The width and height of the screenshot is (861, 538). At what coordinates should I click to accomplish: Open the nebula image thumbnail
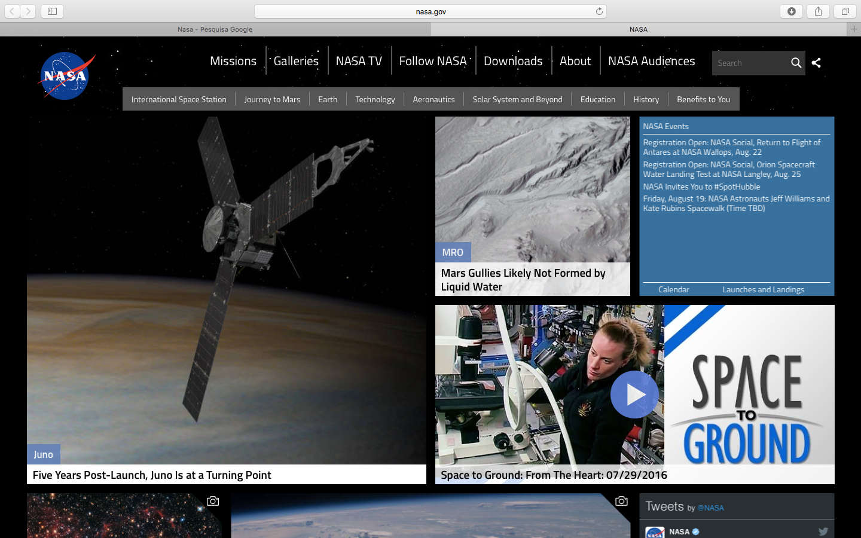(124, 515)
